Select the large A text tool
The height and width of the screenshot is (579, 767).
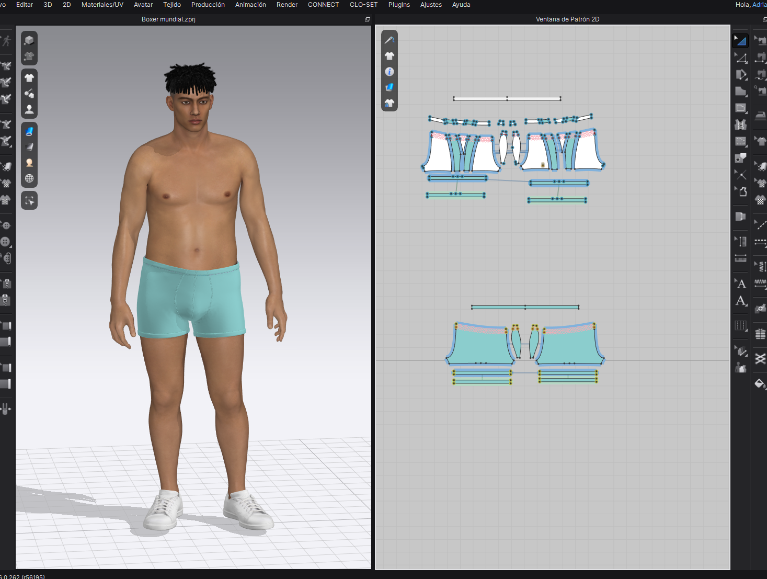pyautogui.click(x=741, y=301)
